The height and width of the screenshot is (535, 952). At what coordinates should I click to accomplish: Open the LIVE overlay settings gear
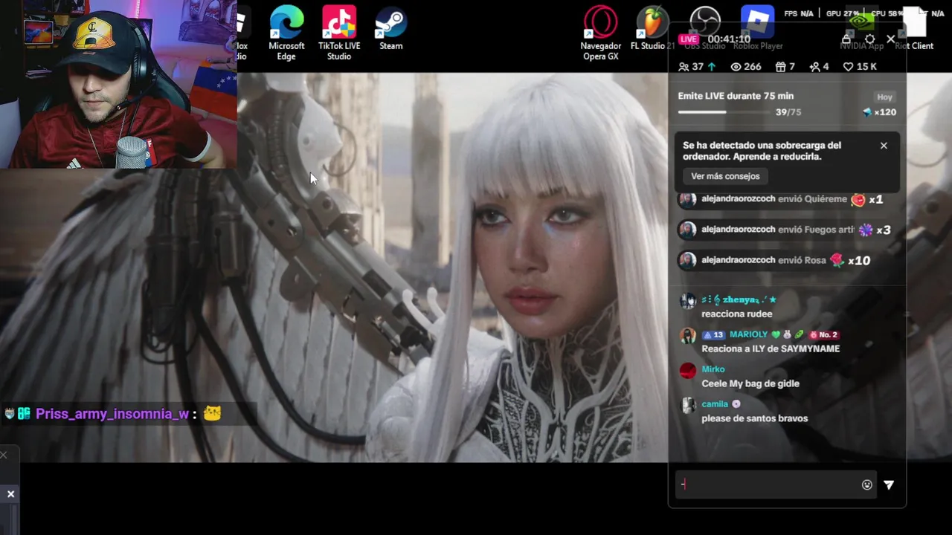point(869,39)
